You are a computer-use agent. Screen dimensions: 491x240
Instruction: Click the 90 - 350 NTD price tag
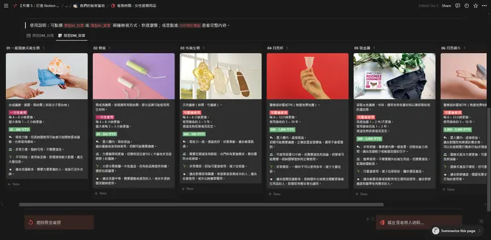(x=106, y=134)
